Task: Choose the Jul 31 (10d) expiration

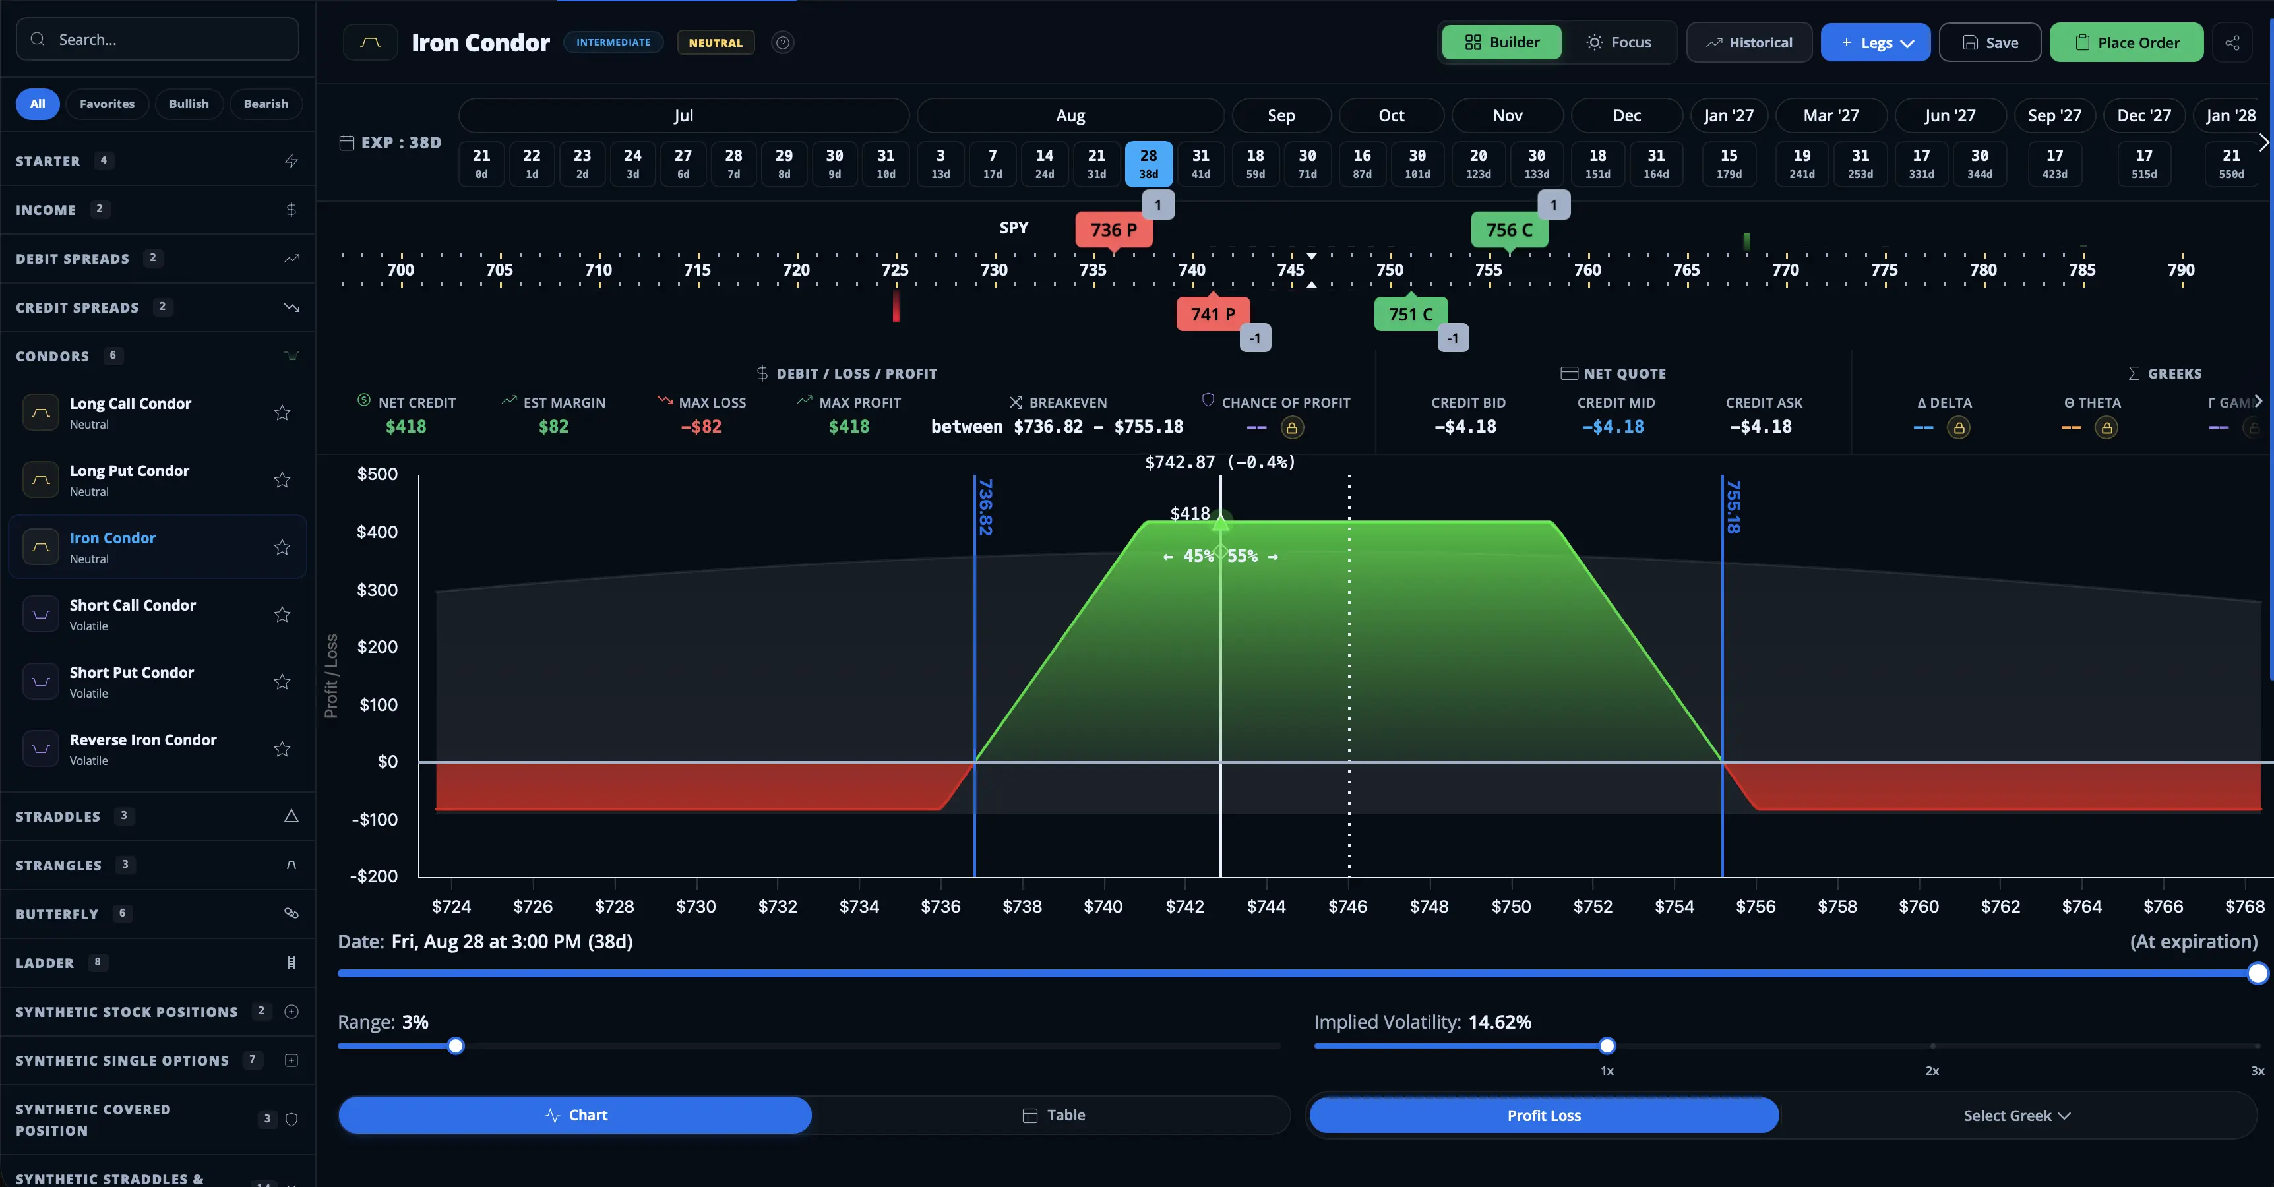Action: click(886, 164)
